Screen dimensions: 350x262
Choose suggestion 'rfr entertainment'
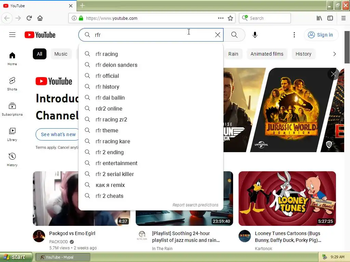151,163
